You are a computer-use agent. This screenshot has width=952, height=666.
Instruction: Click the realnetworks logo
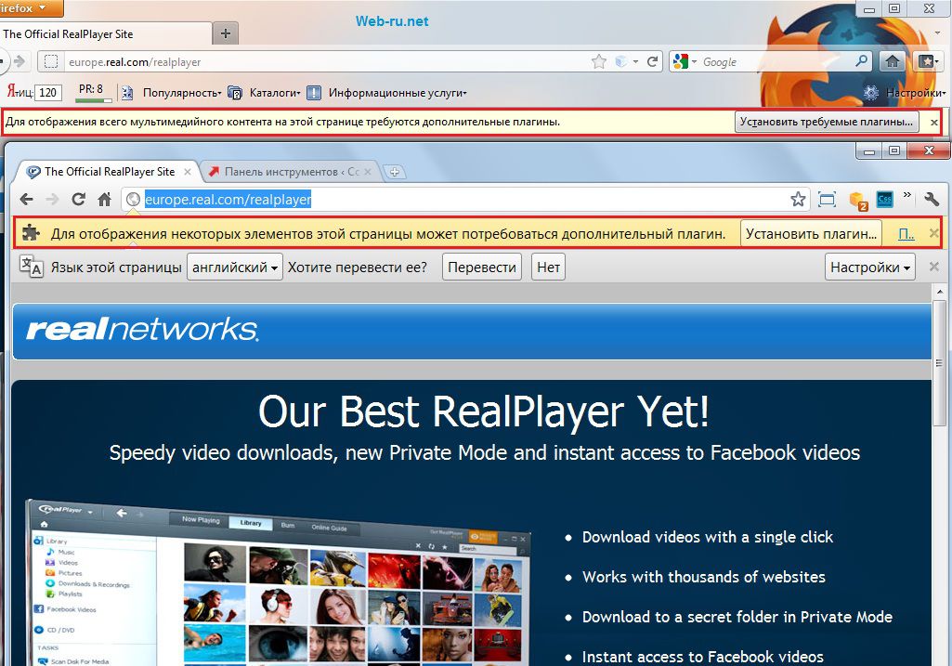142,330
